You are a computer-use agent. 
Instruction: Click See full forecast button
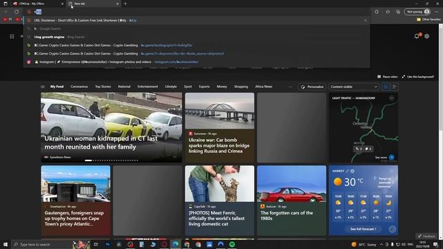pyautogui.click(x=363, y=229)
